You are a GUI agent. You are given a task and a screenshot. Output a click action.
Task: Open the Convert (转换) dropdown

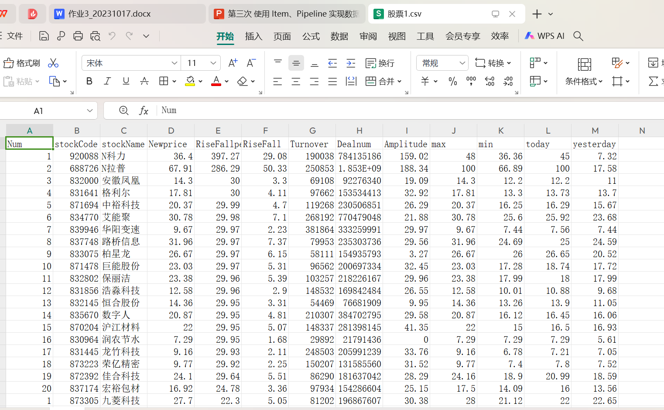coord(493,63)
